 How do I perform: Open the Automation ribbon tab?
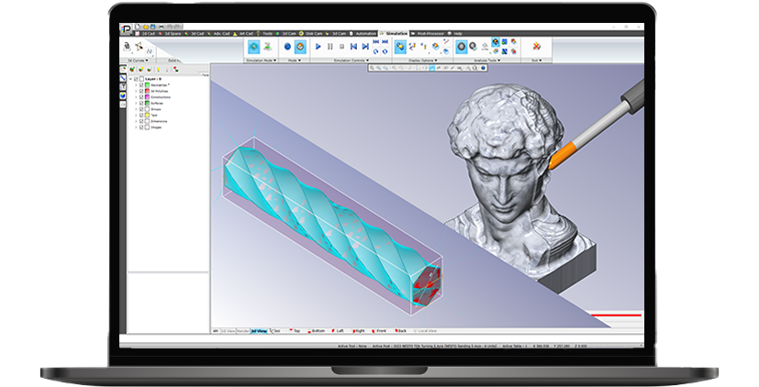(x=363, y=33)
